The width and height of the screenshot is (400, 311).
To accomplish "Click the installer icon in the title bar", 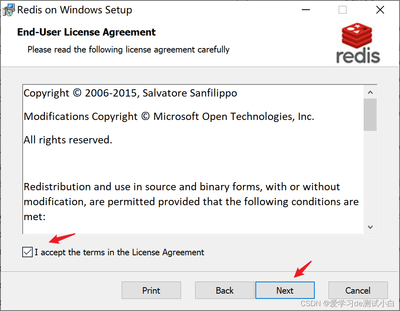I will pyautogui.click(x=8, y=10).
